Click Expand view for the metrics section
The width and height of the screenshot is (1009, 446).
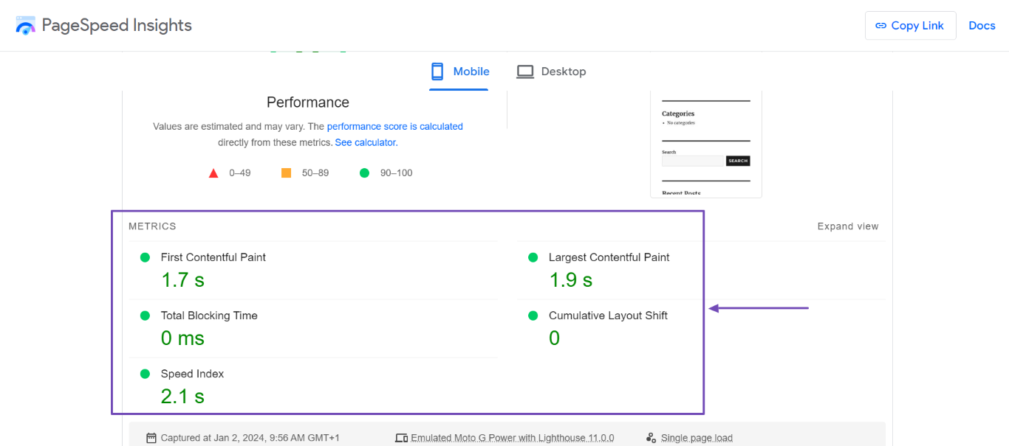coord(847,226)
